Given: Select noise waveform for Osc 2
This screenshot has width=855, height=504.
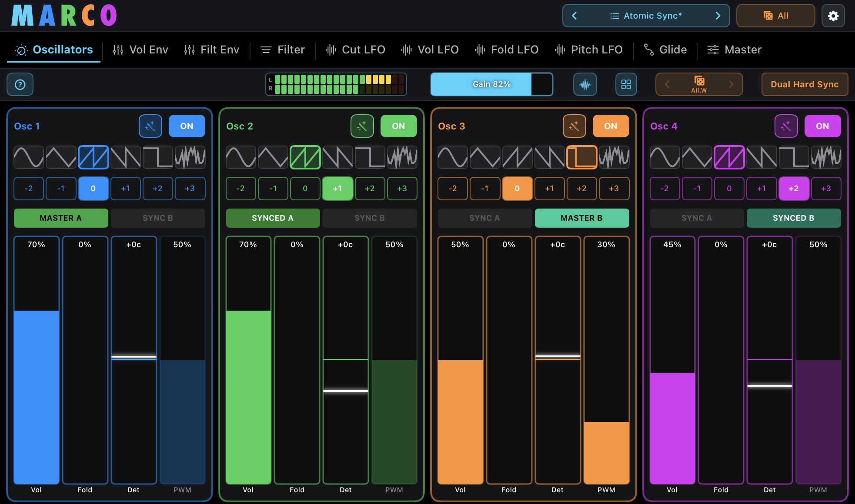Looking at the screenshot, I should (402, 157).
